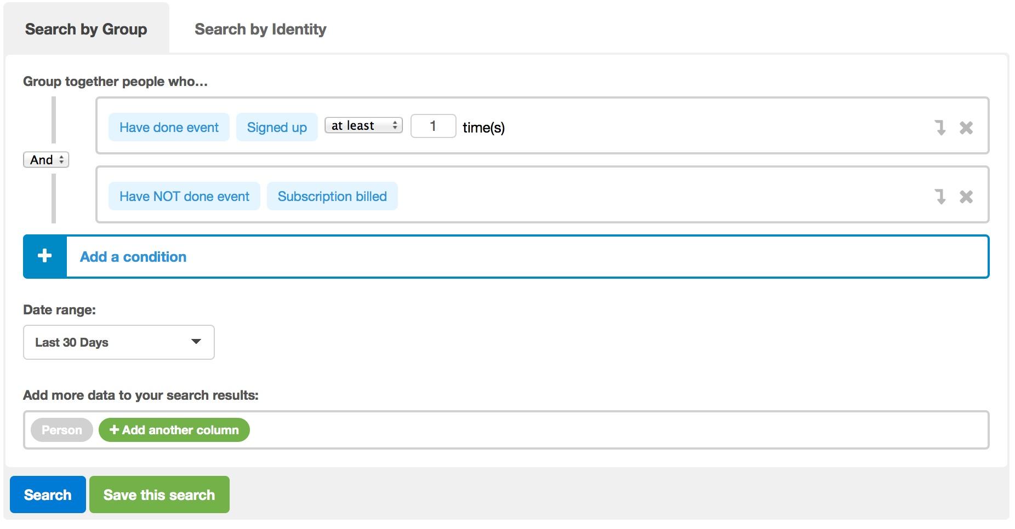The image size is (1015, 529).
Task: Expand the Last 30 Days date range
Action: [119, 342]
